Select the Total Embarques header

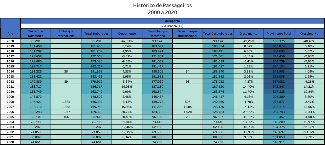(x=96, y=34)
